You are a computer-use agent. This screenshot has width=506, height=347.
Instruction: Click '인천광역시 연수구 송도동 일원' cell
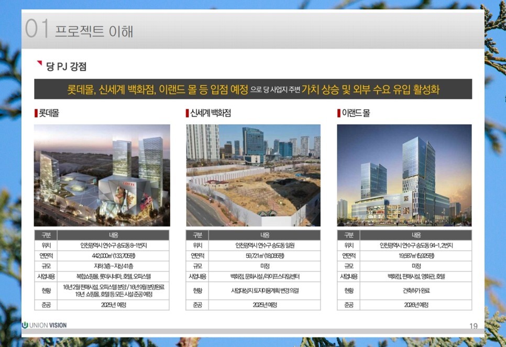265,245
